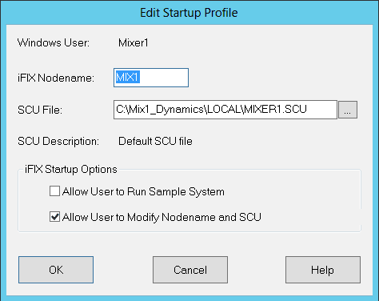Open the SCU file browse button
Screen dimensions: 379x301
[348, 110]
